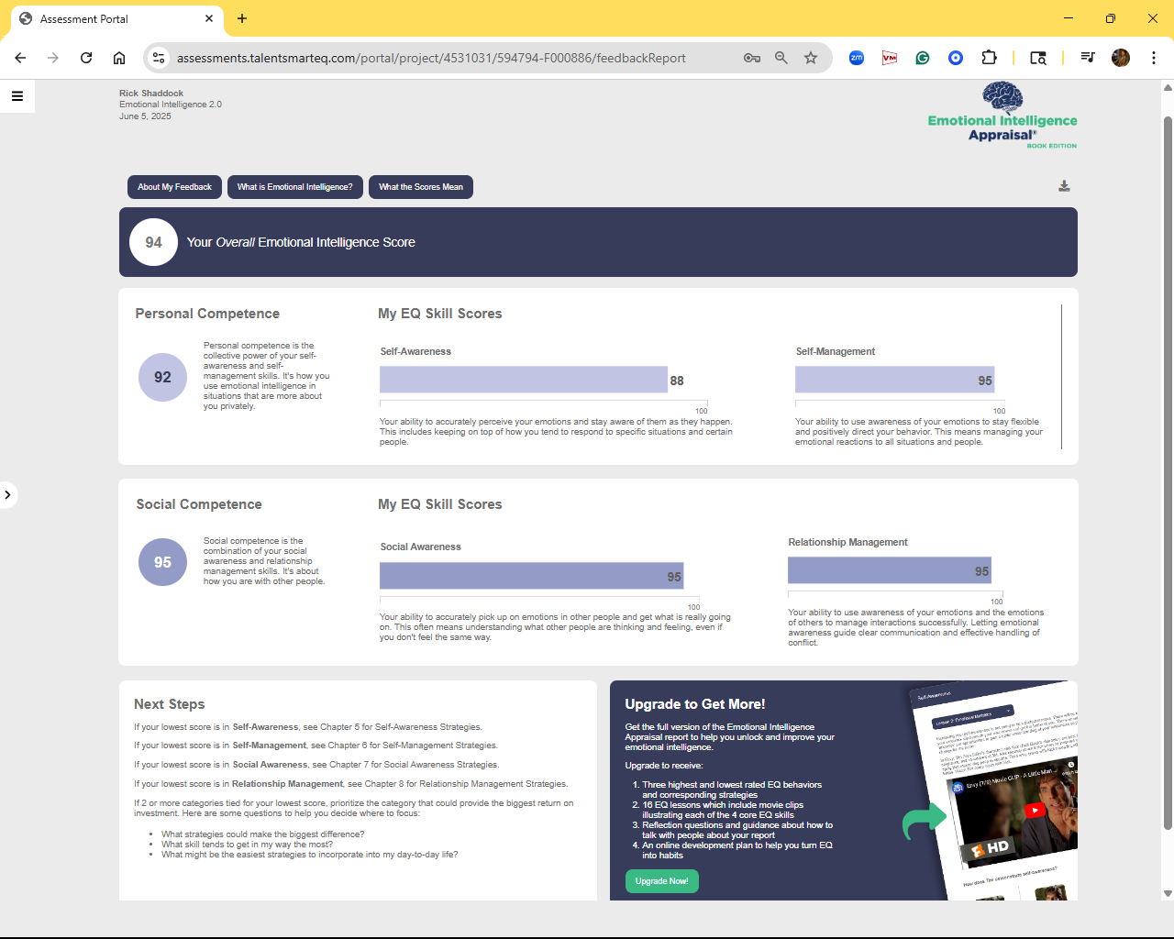Screen dimensions: 1174x939
Task: Click the overall score 94 circle
Action: [x=154, y=242]
